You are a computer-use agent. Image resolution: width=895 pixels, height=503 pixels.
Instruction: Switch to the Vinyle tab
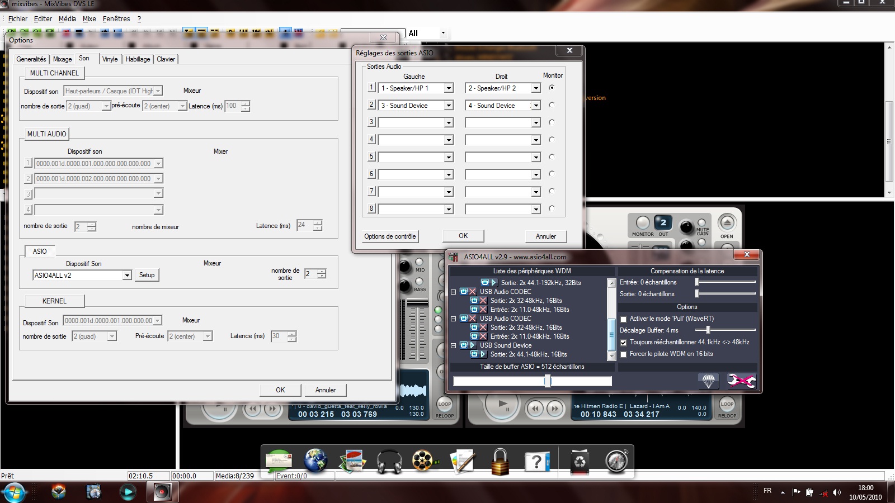[x=110, y=59]
